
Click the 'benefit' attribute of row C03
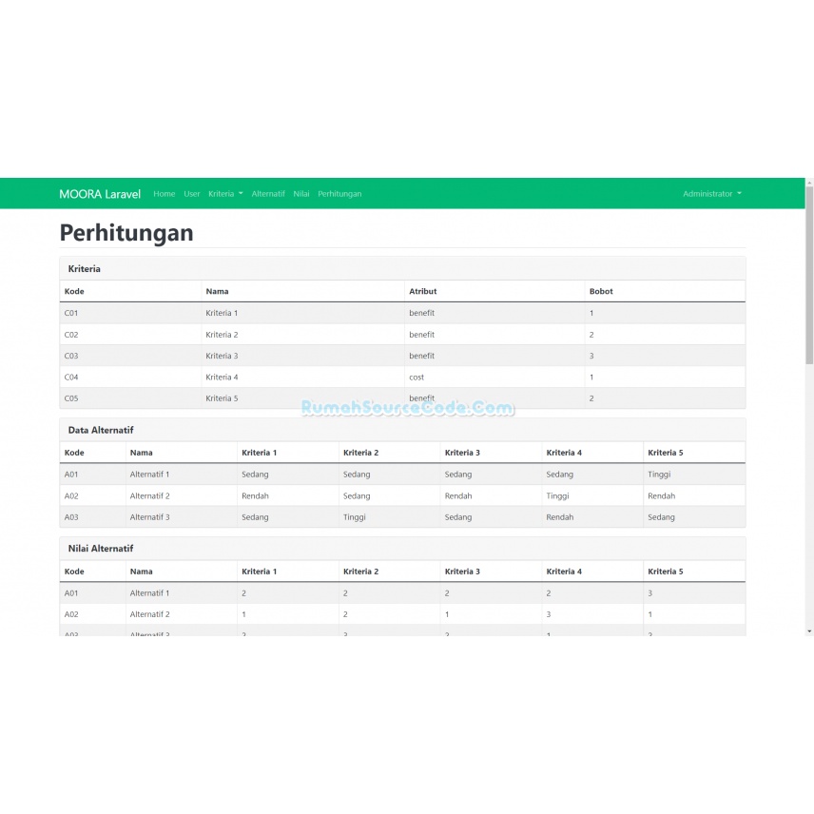tap(421, 356)
